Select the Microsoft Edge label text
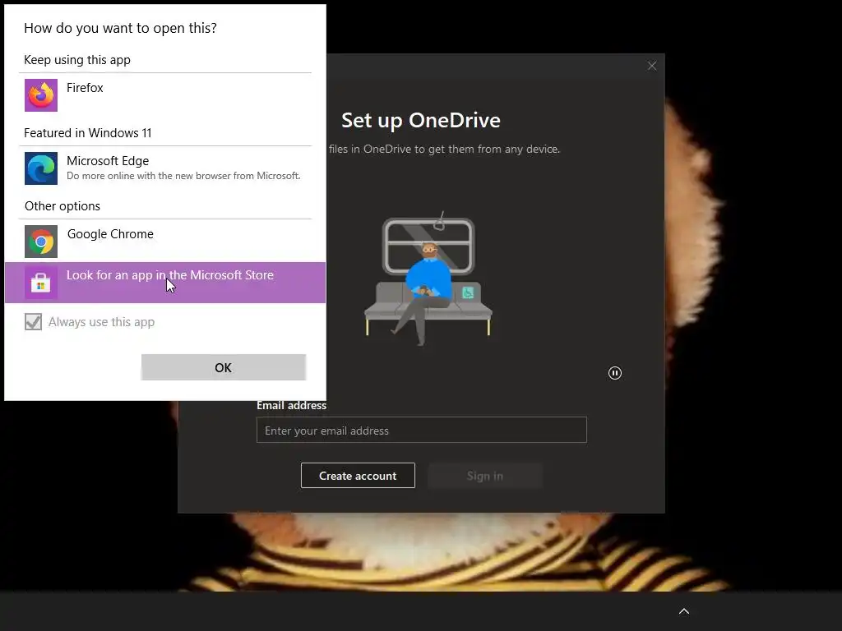Image resolution: width=842 pixels, height=631 pixels. 108,160
